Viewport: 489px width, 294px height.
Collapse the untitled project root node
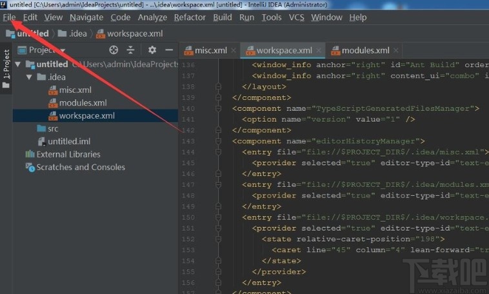pos(18,64)
